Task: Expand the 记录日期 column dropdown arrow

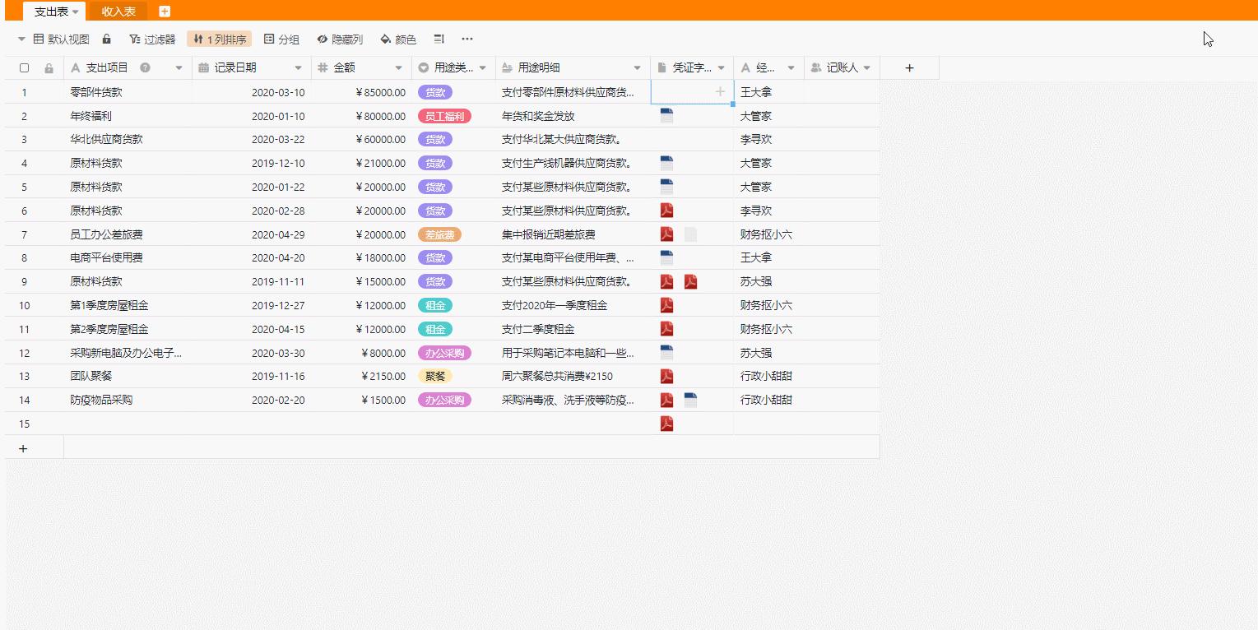Action: coord(299,68)
